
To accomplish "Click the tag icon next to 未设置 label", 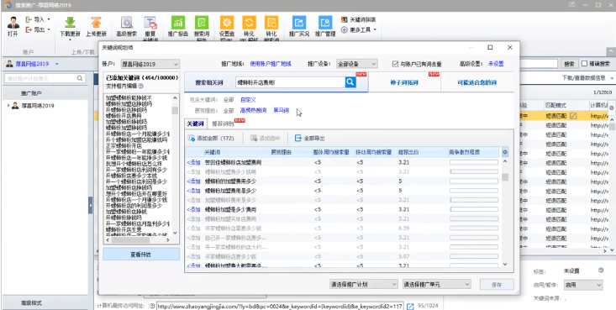I will click(x=600, y=271).
